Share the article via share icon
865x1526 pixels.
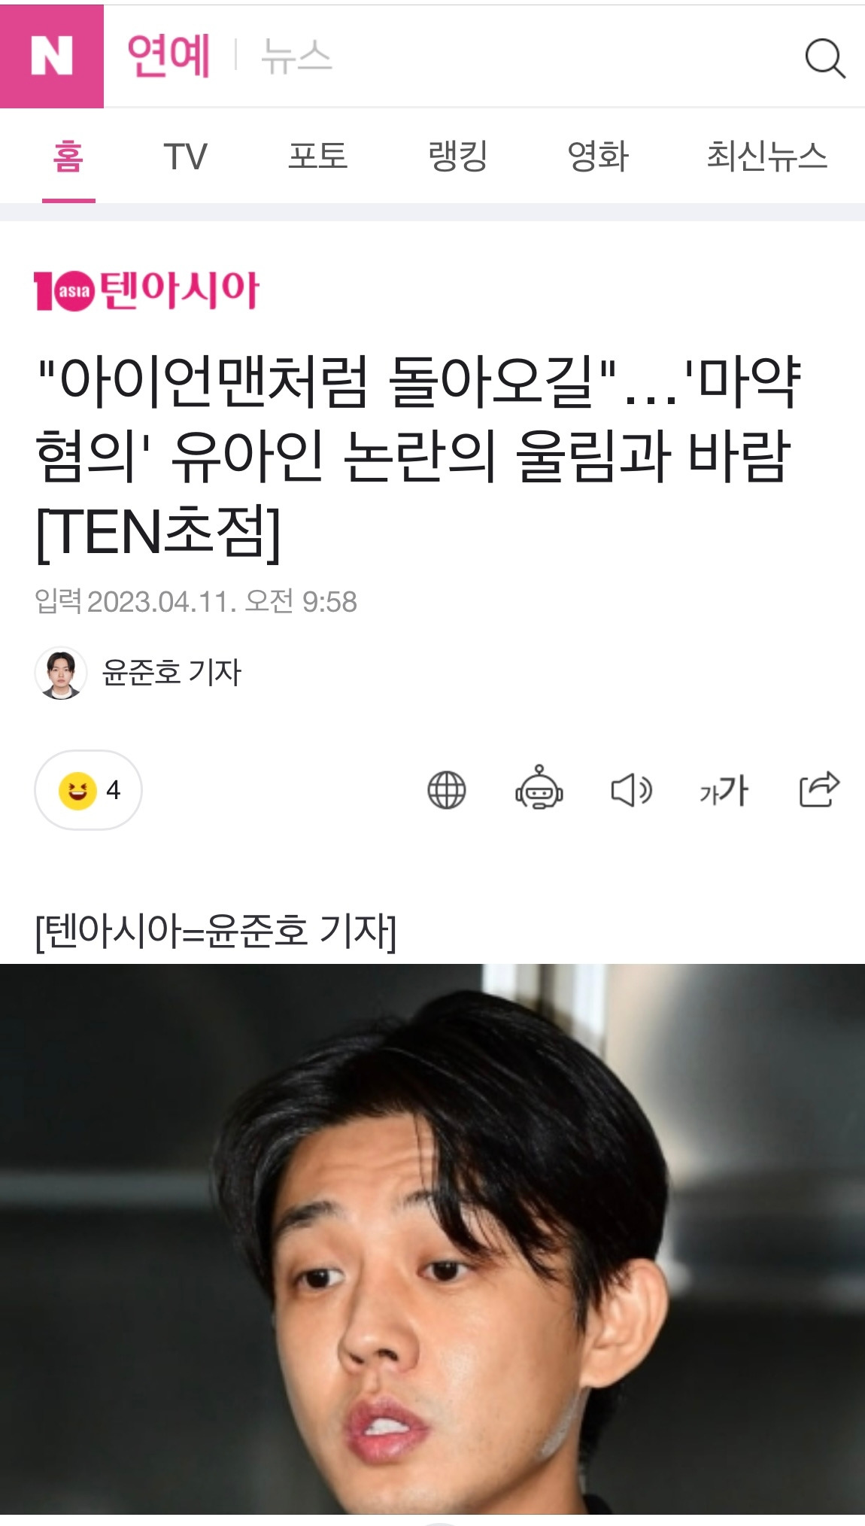coord(819,789)
